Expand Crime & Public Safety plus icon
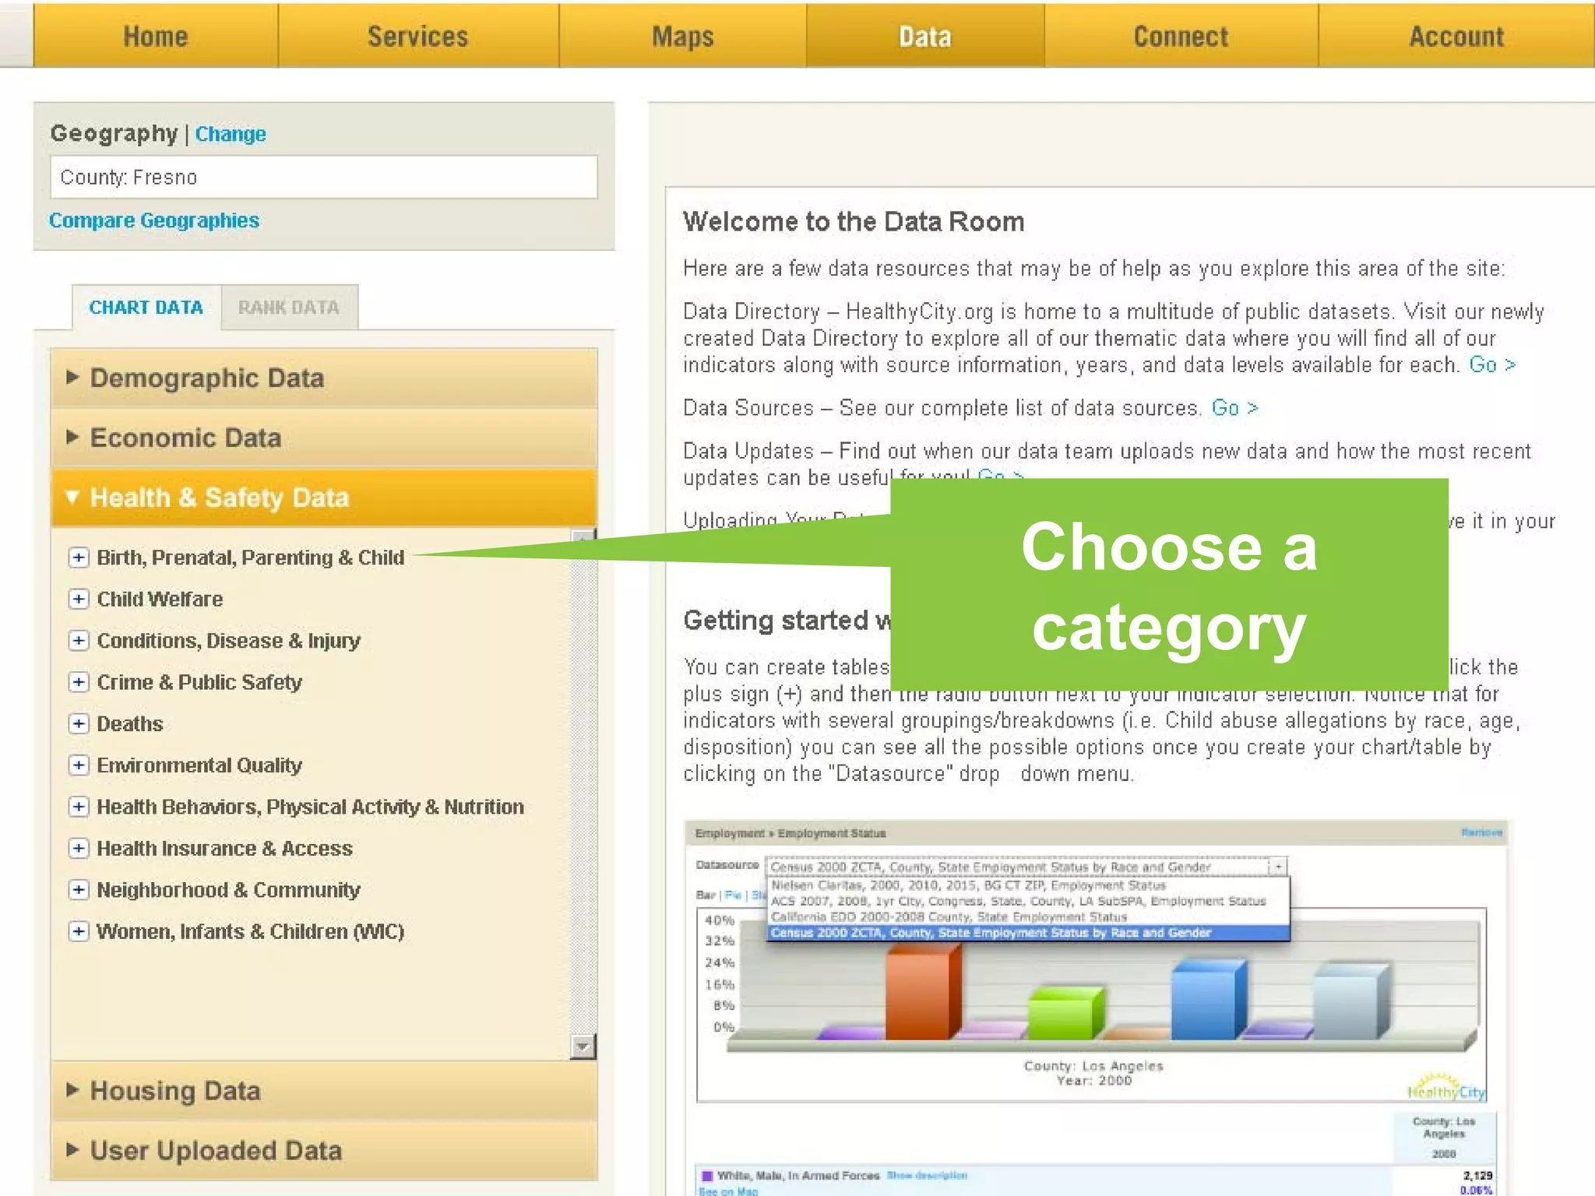This screenshot has height=1196, width=1595. coord(78,682)
